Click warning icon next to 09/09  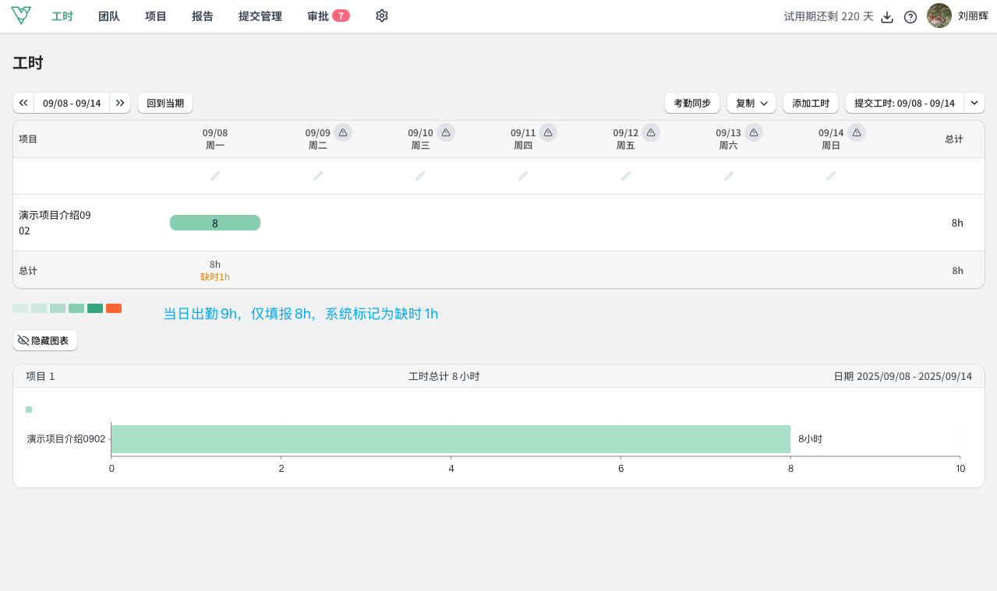point(343,132)
